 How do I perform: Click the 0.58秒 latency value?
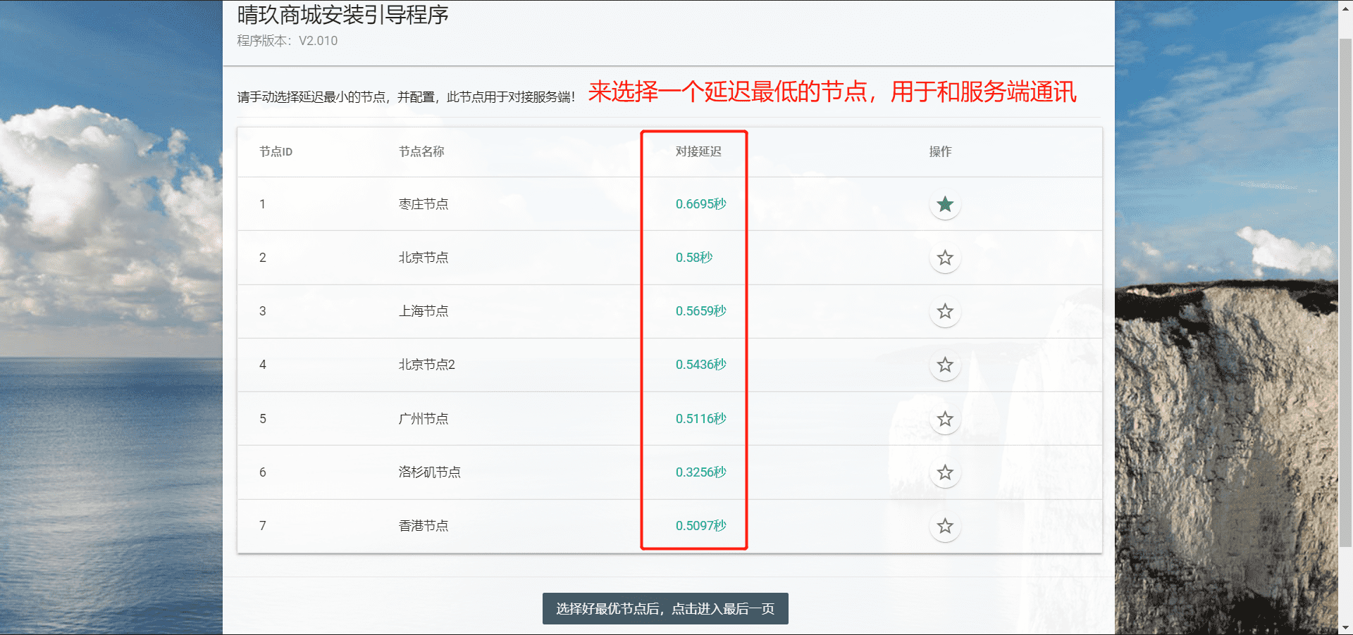694,258
